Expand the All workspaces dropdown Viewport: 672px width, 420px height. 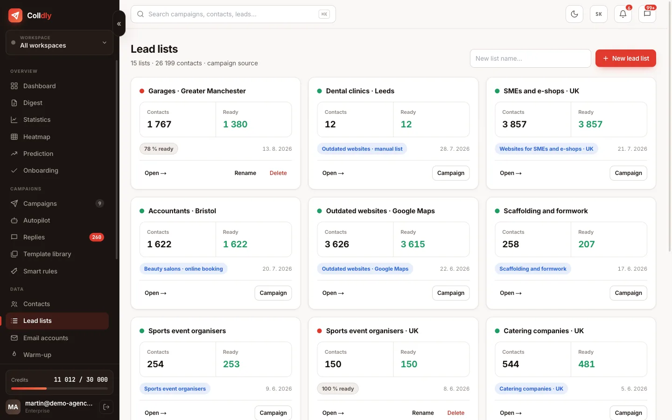(x=59, y=42)
